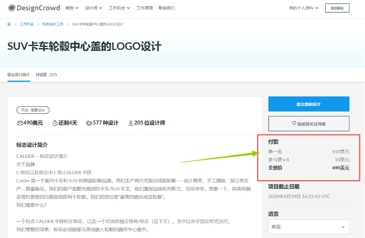
Task: Click the clock icon beside 还剩4天
Action: [x=55, y=123]
